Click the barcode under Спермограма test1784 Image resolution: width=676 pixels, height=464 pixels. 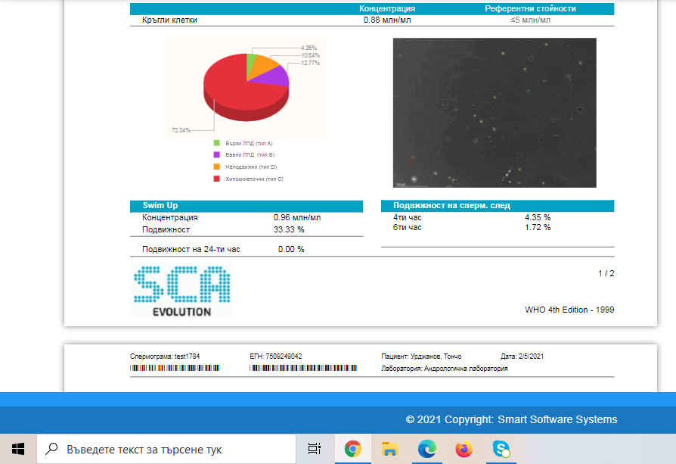(175, 368)
